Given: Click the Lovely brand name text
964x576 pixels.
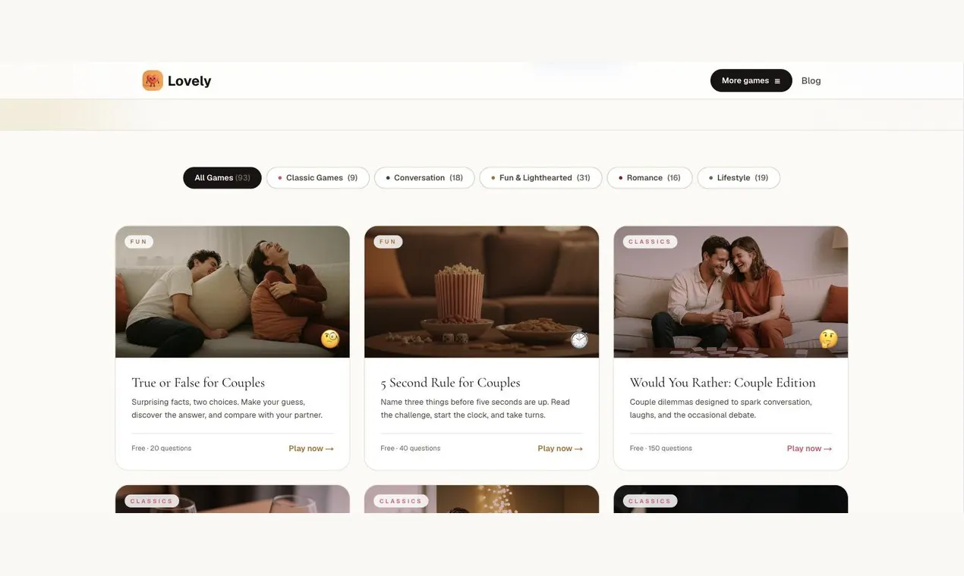Looking at the screenshot, I should point(189,81).
